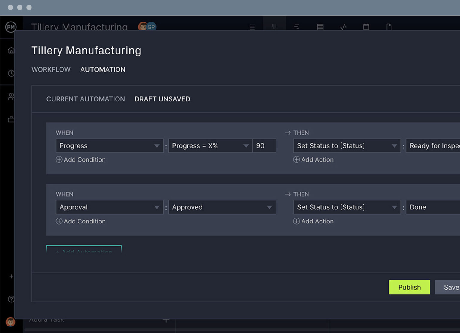This screenshot has width=460, height=333.
Task: Open the list view icon in the toolbar
Action: pos(252,27)
